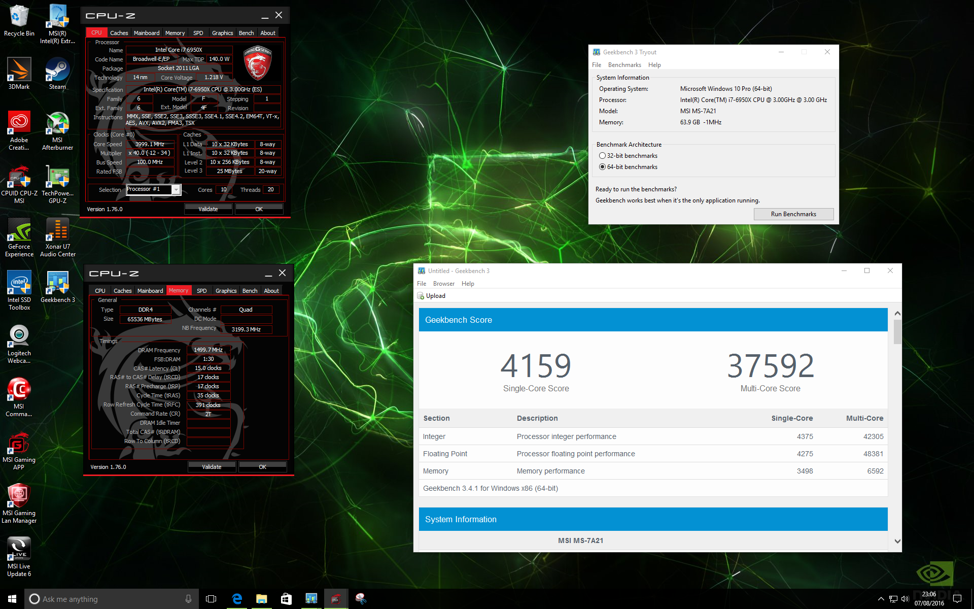Open File menu in Geekbench Tryout window
This screenshot has height=609, width=974.
pyautogui.click(x=597, y=65)
